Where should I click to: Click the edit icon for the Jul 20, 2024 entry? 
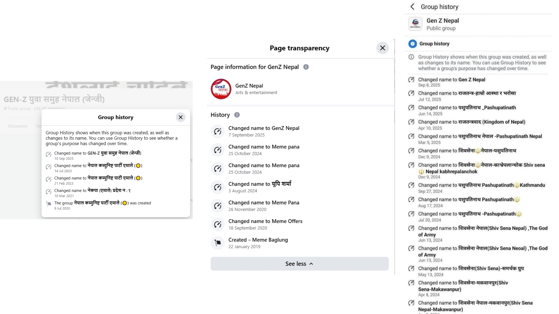pyautogui.click(x=411, y=214)
